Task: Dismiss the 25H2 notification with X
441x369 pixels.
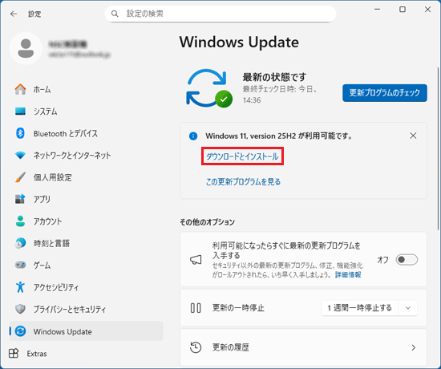Action: coord(413,136)
